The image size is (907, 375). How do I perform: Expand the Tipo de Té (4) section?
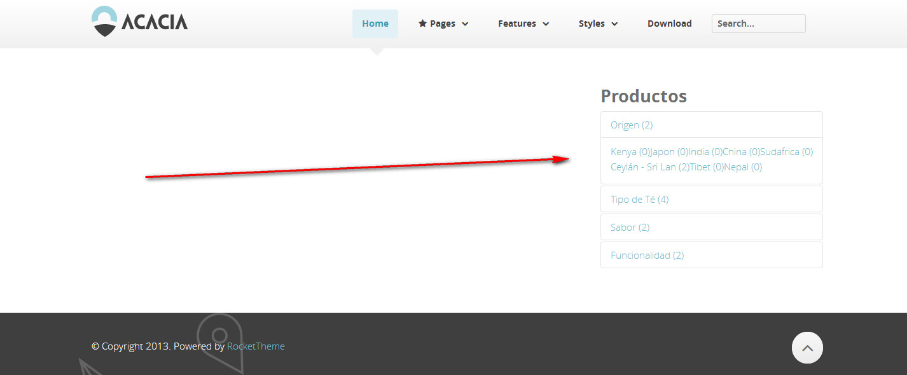click(x=712, y=199)
